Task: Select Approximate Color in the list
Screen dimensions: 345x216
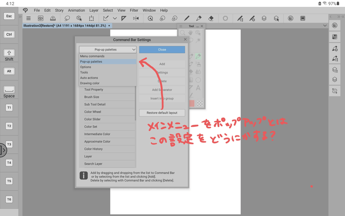Action: tap(107, 141)
